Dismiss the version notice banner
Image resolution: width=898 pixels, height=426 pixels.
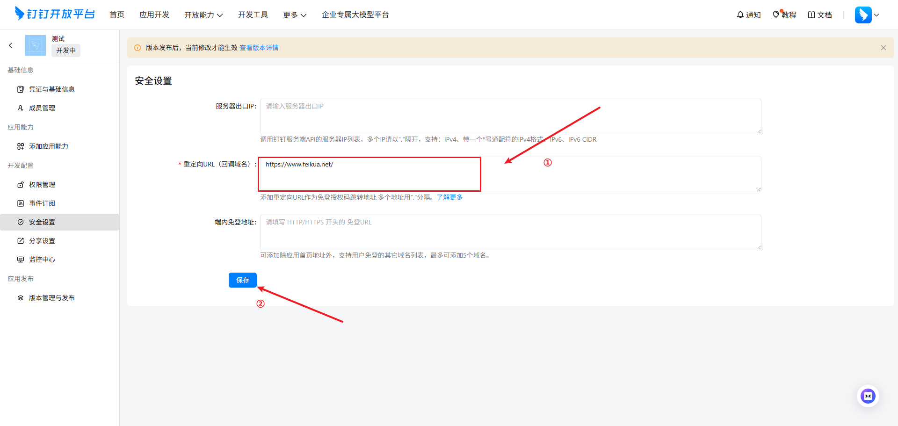tap(883, 48)
